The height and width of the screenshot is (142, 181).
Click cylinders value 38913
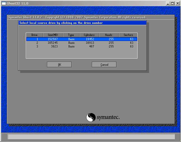click(x=90, y=43)
